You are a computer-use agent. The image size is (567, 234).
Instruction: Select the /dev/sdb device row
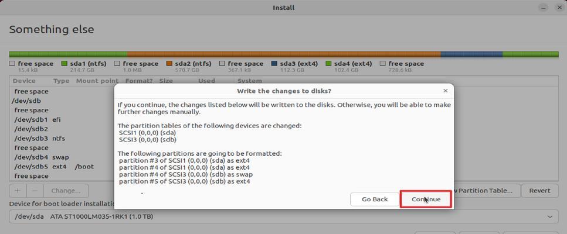[x=62, y=101]
